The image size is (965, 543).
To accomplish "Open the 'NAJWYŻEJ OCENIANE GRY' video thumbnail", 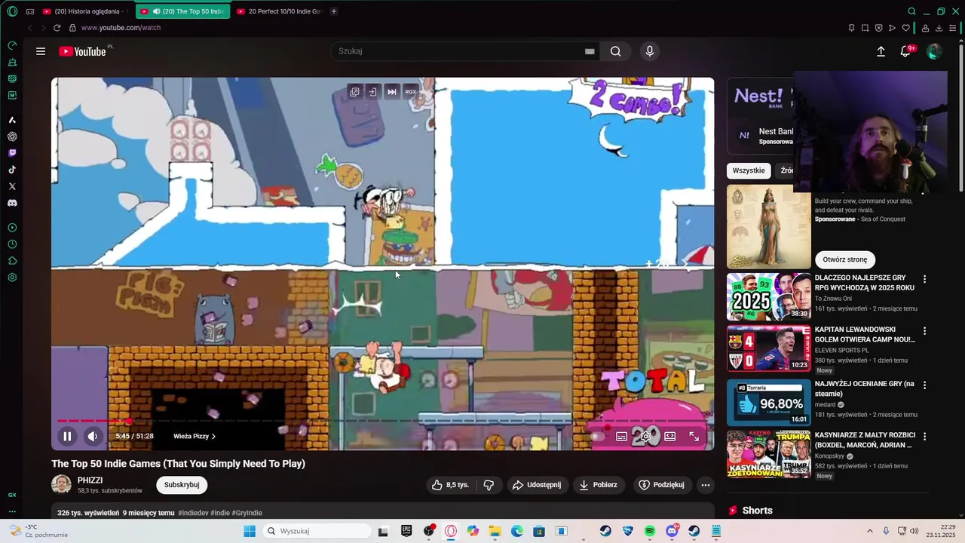I will coord(769,402).
